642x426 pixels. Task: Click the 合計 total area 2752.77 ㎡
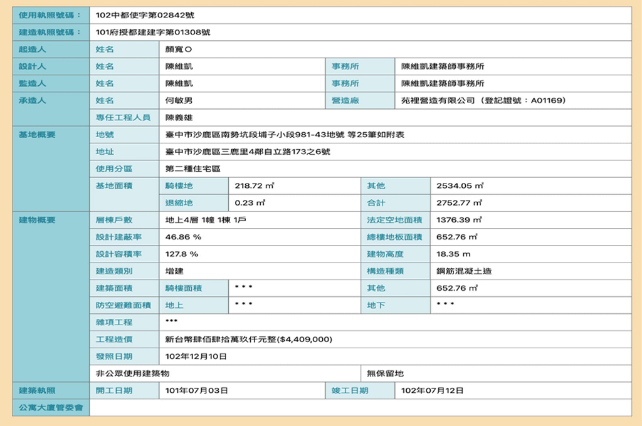459,203
